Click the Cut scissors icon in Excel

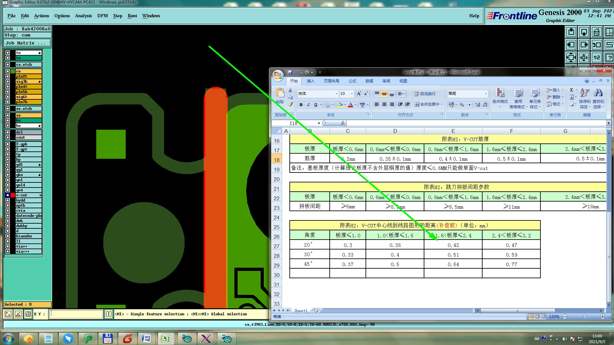pyautogui.click(x=290, y=90)
